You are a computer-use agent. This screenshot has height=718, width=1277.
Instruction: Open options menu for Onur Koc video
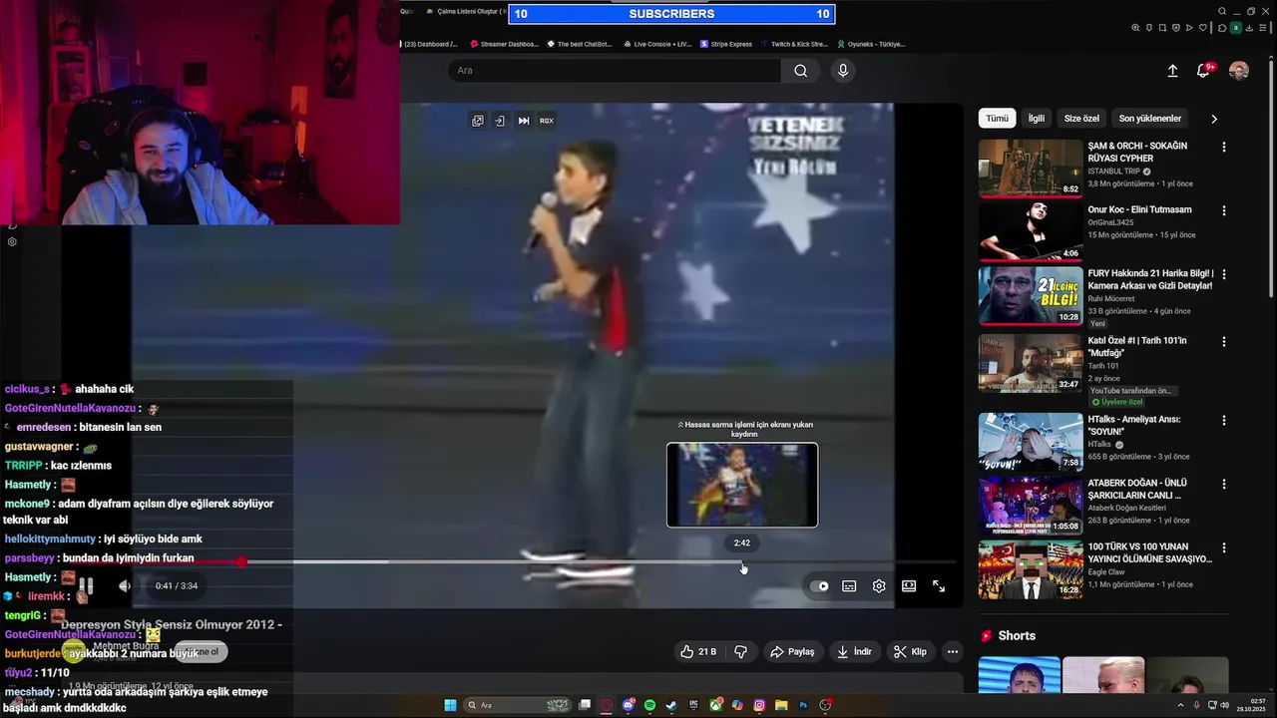click(x=1224, y=210)
